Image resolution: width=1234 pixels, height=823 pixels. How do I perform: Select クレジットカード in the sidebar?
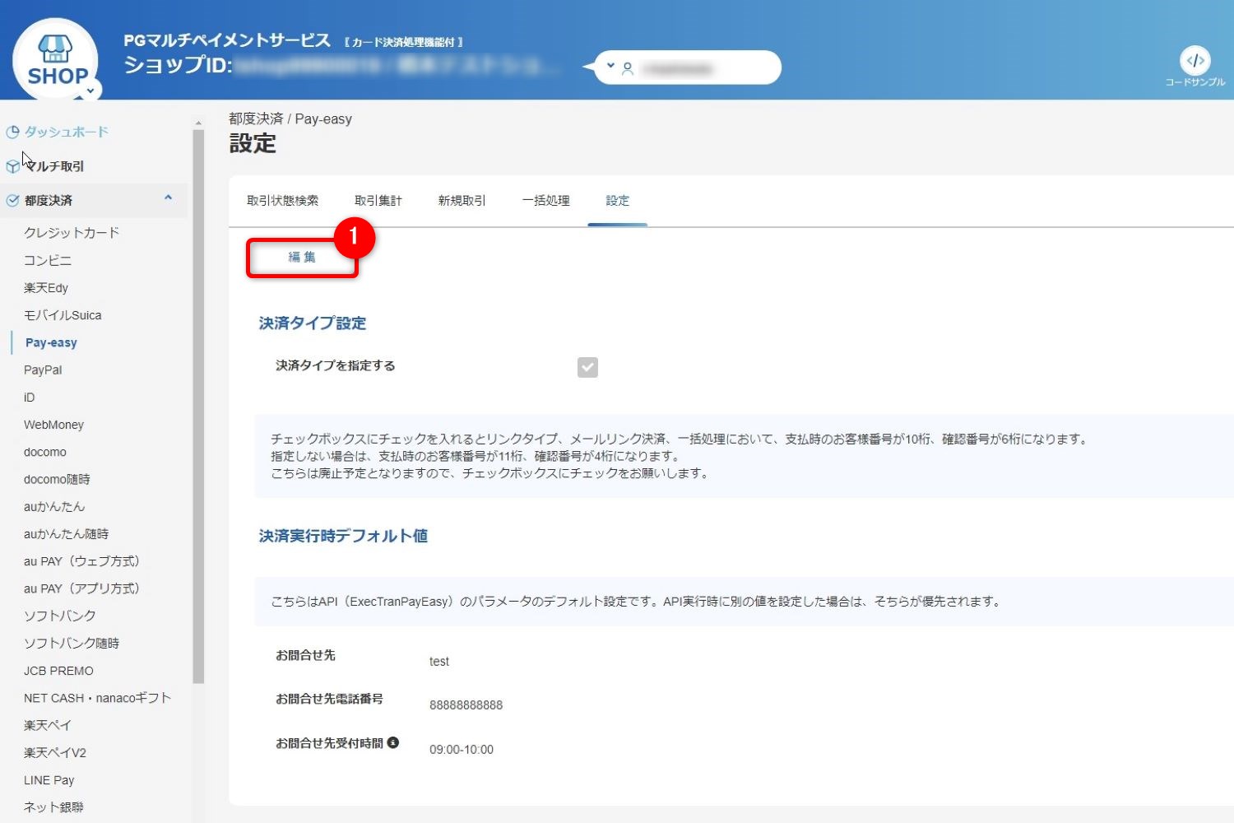tap(72, 232)
